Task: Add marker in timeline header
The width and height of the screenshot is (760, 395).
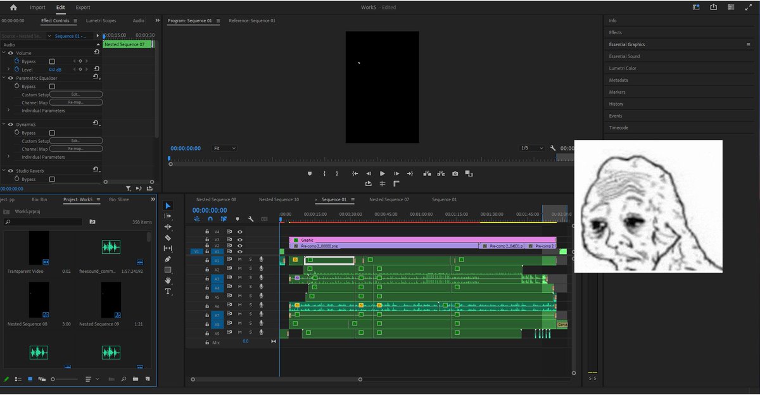Action: tap(237, 219)
